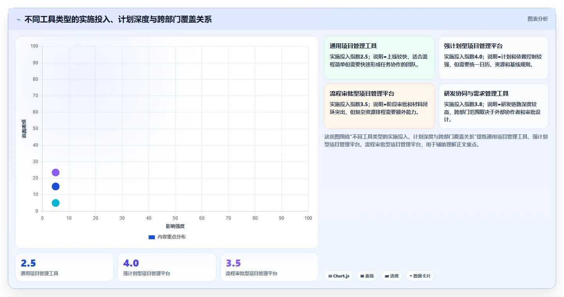Click the 实施投入指数3.5 description text
564x297 pixels.
point(378,108)
